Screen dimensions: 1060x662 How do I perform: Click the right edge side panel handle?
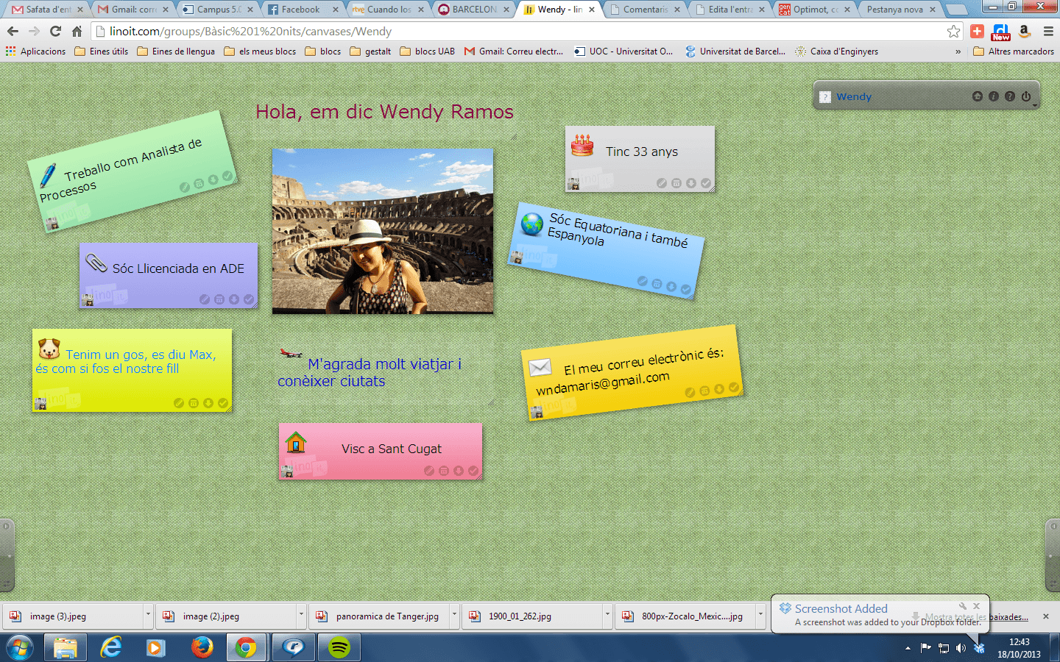pos(1053,555)
